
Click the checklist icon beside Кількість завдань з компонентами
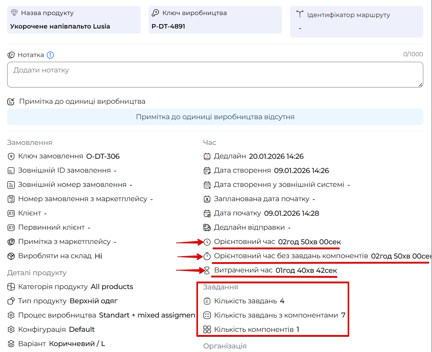pos(207,315)
